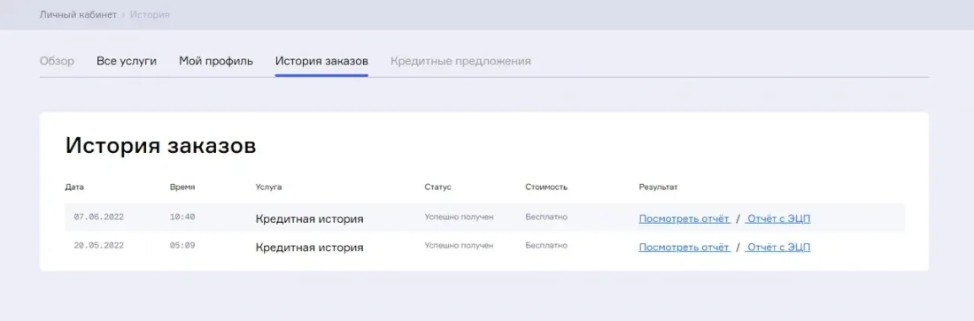The image size is (974, 321).
Task: Open Отчёт с ЭЦП for the 07.06.2022 order
Action: click(777, 218)
